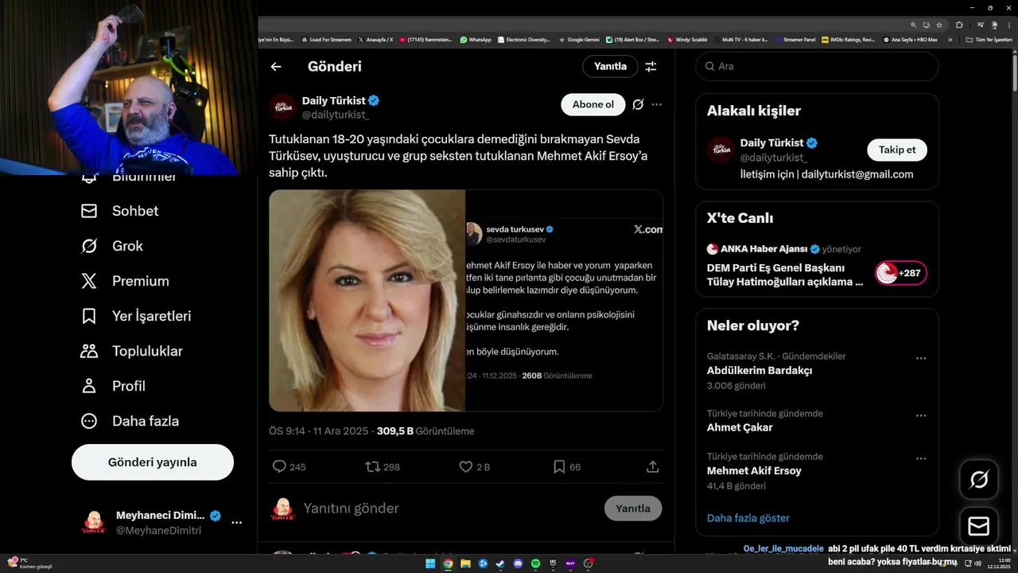Click the Yer İşaretleri bookmark icon
Viewport: 1018px width, 573px height.
click(89, 316)
